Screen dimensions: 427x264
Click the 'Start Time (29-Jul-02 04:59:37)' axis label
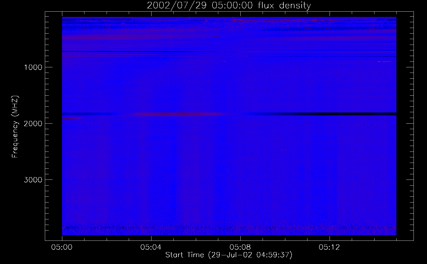click(229, 255)
